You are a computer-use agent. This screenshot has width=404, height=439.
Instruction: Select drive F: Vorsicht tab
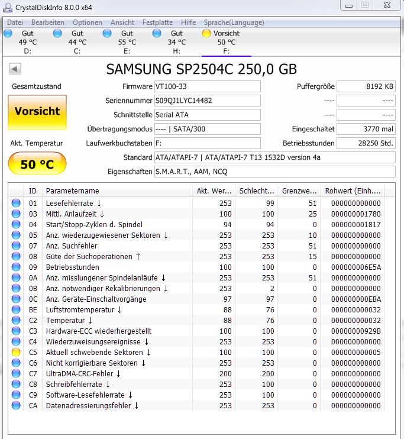coord(226,42)
